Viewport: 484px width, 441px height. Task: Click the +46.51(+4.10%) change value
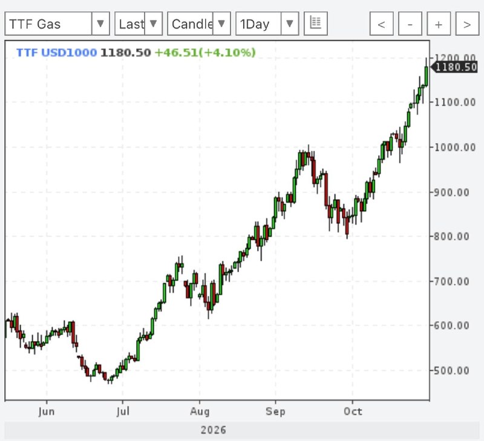tap(205, 53)
